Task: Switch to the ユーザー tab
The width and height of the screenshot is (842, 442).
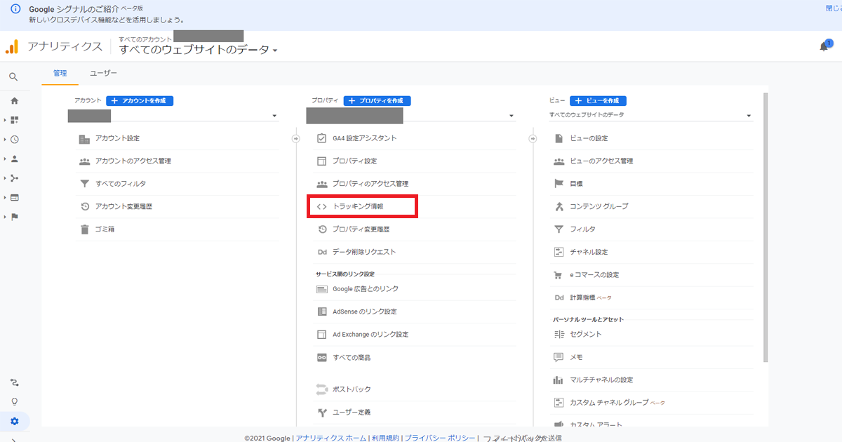Action: coord(103,73)
